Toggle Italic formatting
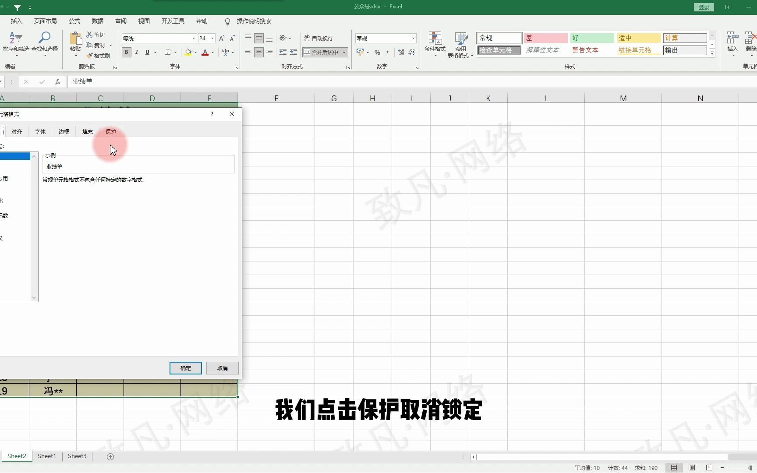757x473 pixels. [137, 52]
